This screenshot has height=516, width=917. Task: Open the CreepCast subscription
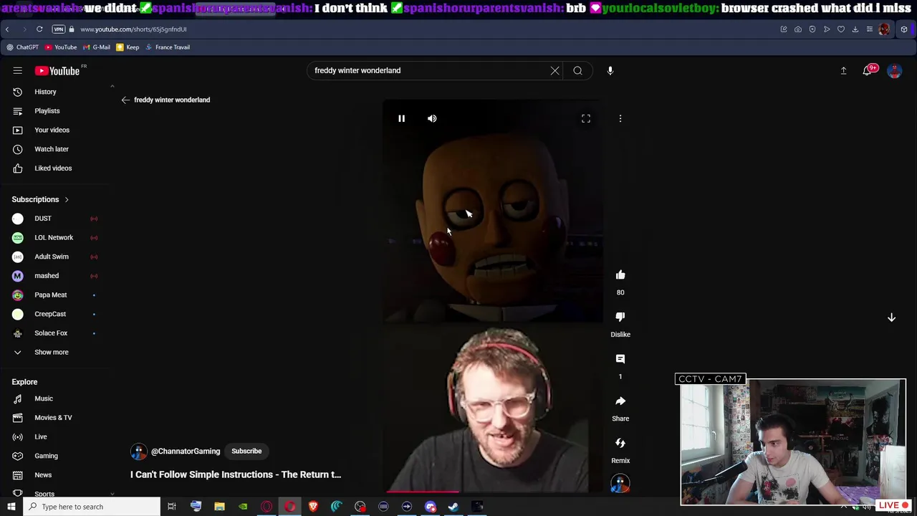50,314
